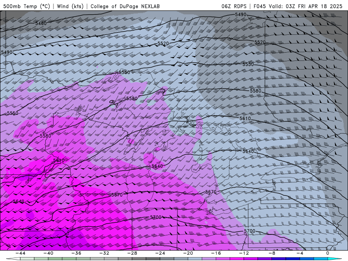Click the "Wind (kts)" header text
Image resolution: width=348 pixels, height=261 pixels.
[70, 6]
